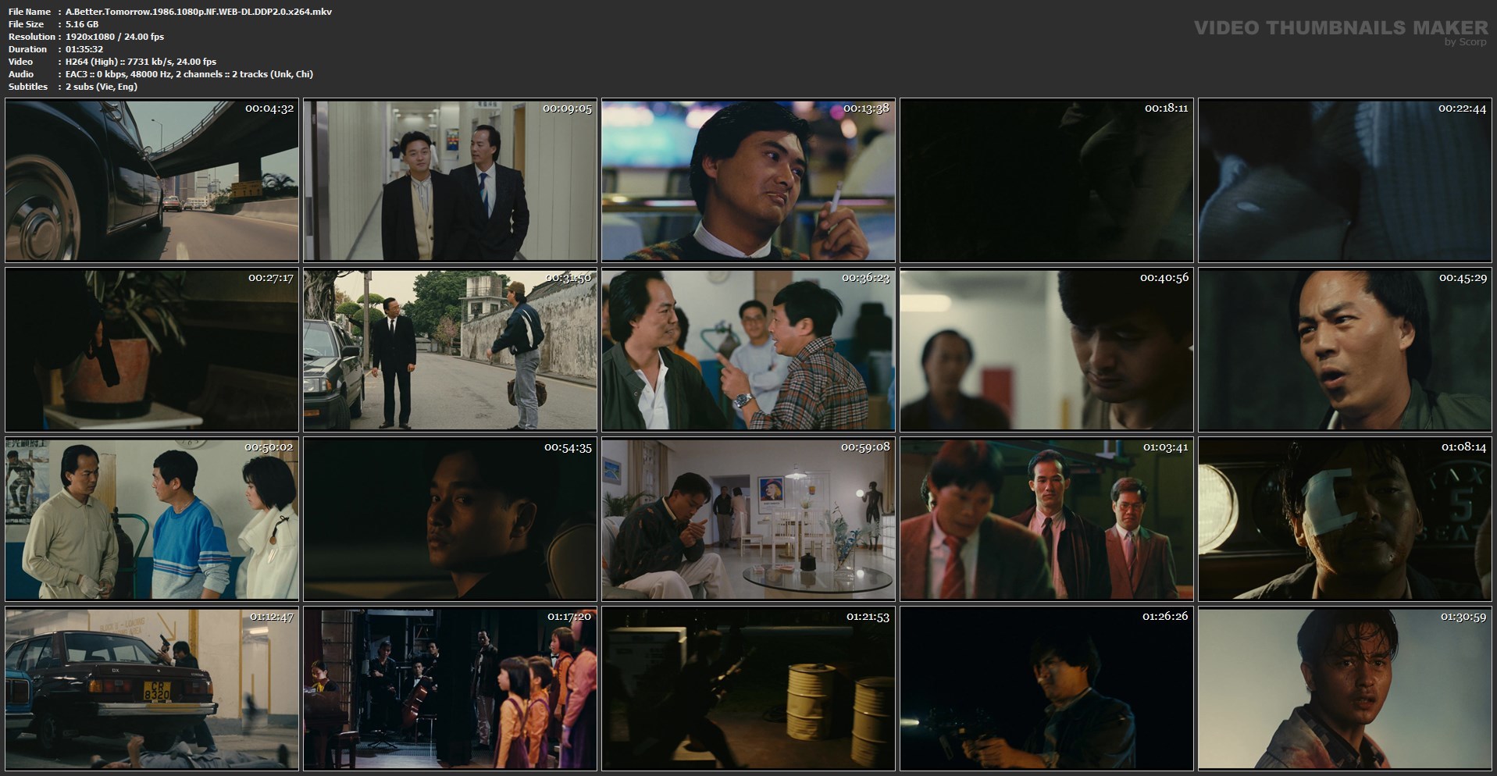Select the thumbnail at 00:04:32
1497x776 pixels.
(x=151, y=180)
